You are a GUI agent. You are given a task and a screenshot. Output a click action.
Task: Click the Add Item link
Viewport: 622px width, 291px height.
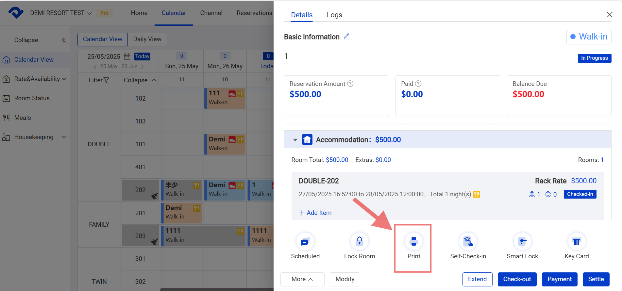[315, 213]
